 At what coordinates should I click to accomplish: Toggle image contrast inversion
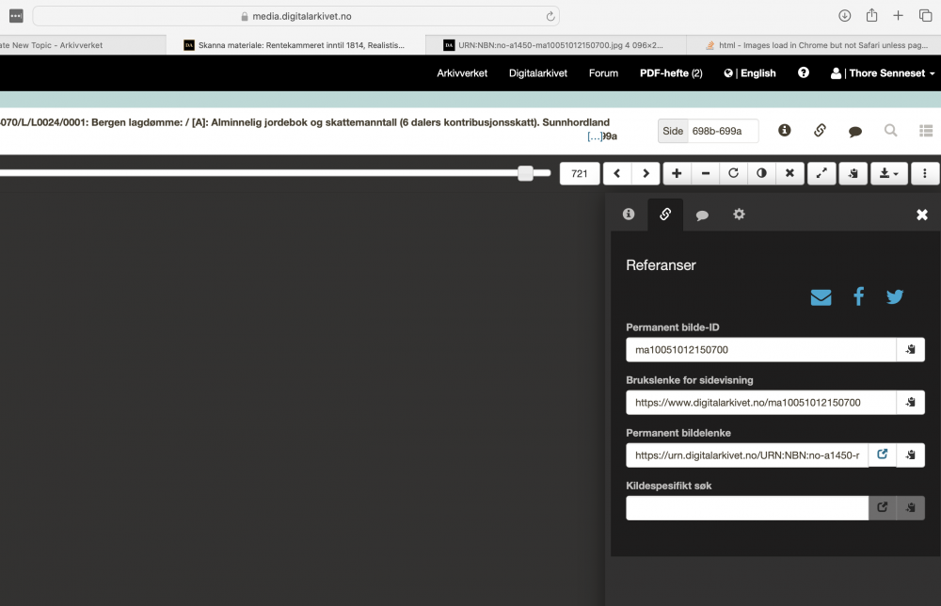(x=761, y=173)
